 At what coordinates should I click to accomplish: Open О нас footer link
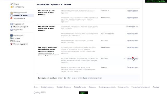[x=36, y=87]
